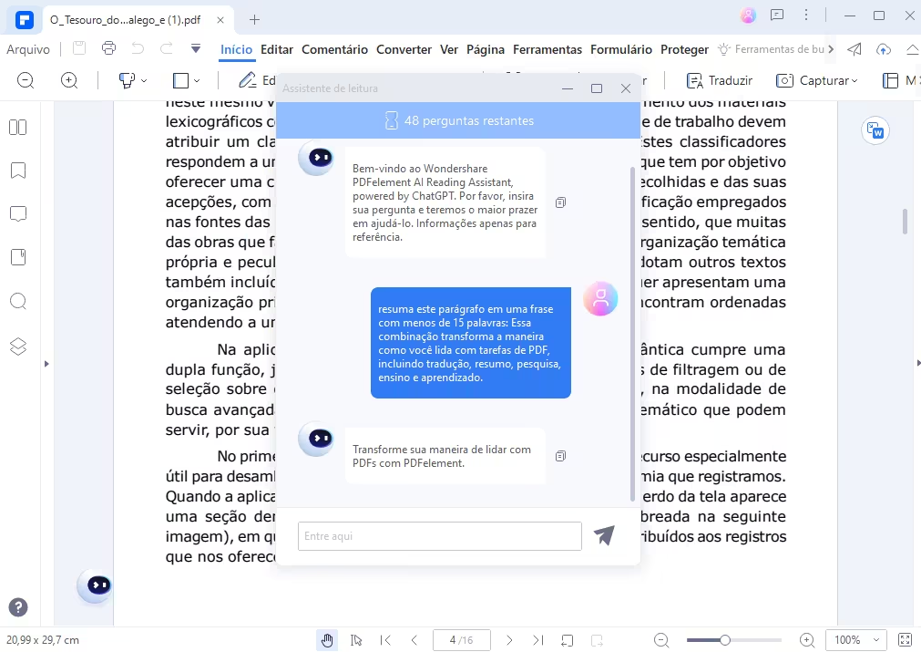The height and width of the screenshot is (652, 921).
Task: Click the fullscreen fit icon
Action: click(906, 639)
